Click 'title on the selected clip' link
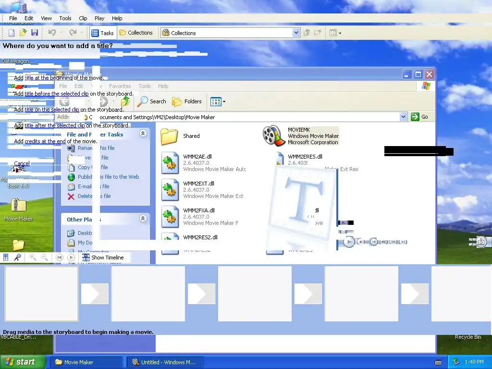 tap(52, 110)
